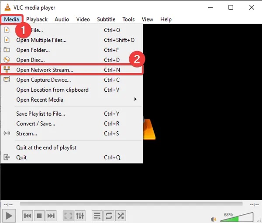Skip to previous media

pos(28,216)
